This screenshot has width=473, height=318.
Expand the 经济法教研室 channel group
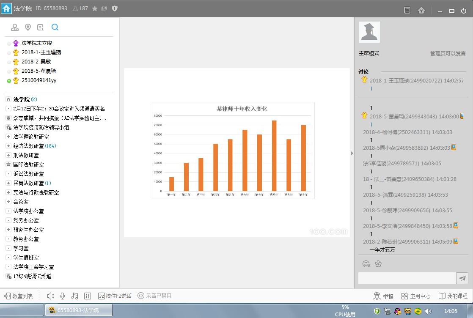pyautogui.click(x=8, y=146)
